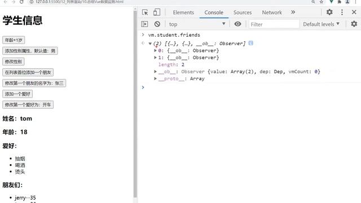361x203 pixels.
Task: Show the console sidebar
Action: (x=144, y=24)
